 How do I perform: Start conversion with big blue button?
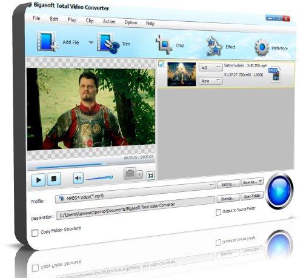tap(279, 191)
